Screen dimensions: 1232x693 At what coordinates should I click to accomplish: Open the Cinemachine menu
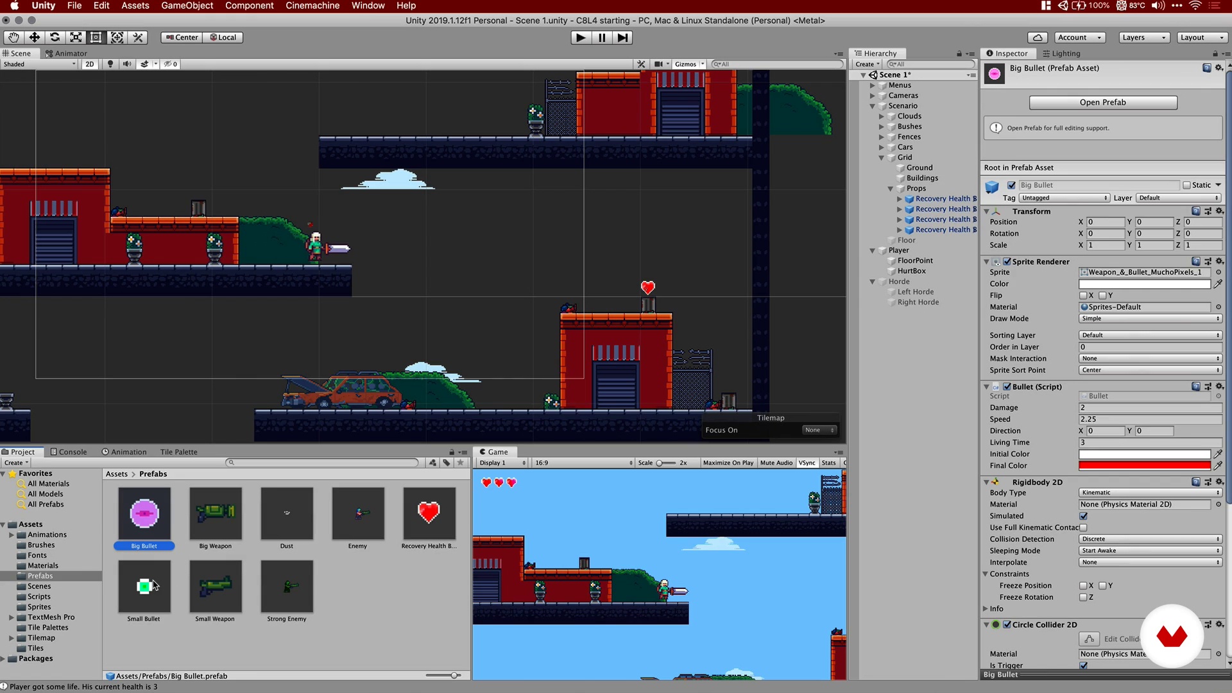tap(312, 6)
